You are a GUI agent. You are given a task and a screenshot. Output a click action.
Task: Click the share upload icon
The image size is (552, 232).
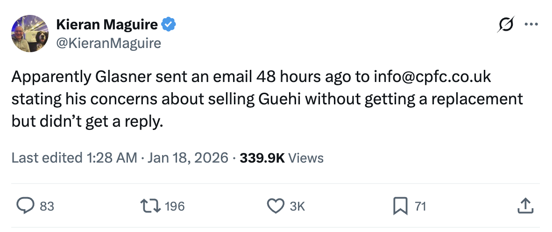525,205
